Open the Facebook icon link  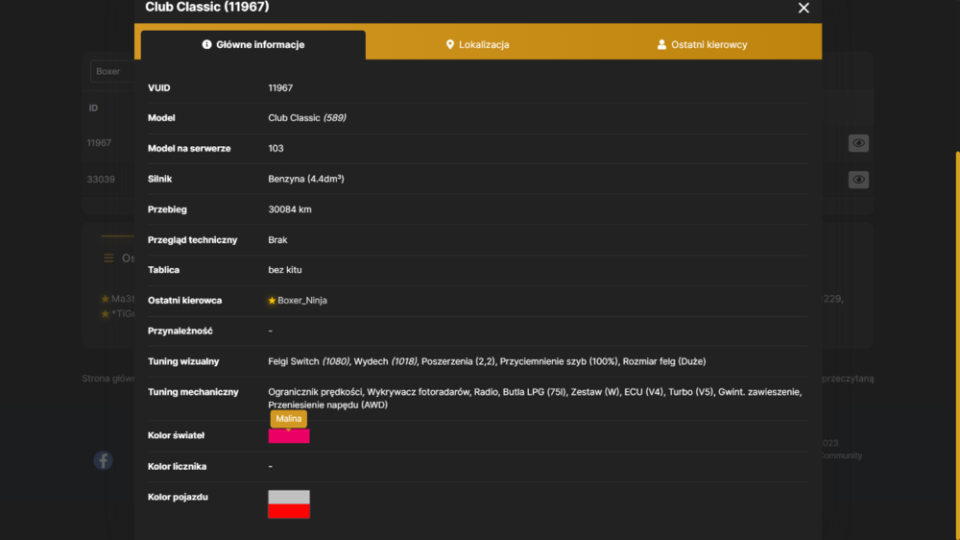point(103,460)
